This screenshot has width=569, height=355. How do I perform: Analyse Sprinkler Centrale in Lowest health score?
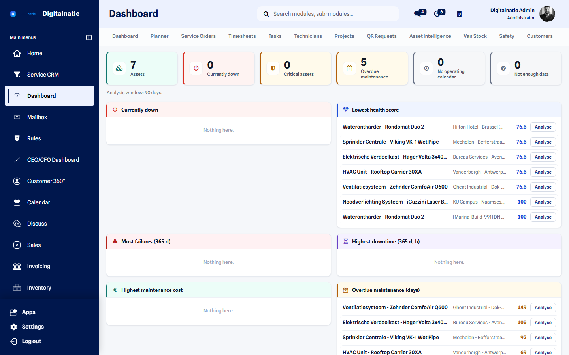pos(543,142)
